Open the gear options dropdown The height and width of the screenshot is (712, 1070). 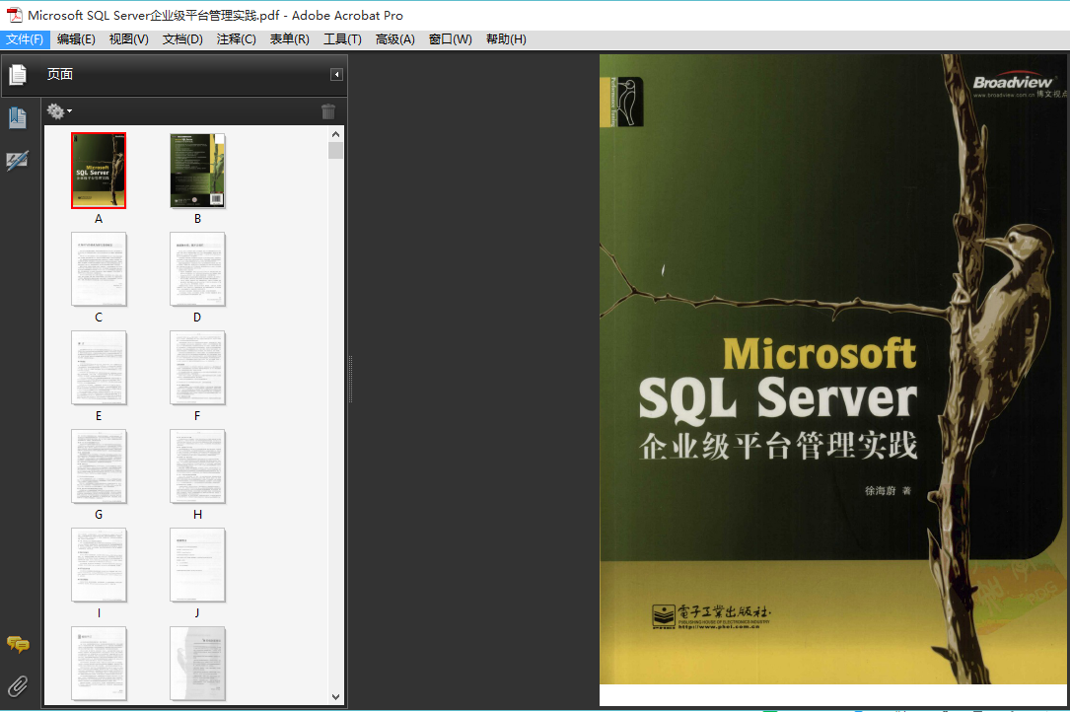coord(59,110)
